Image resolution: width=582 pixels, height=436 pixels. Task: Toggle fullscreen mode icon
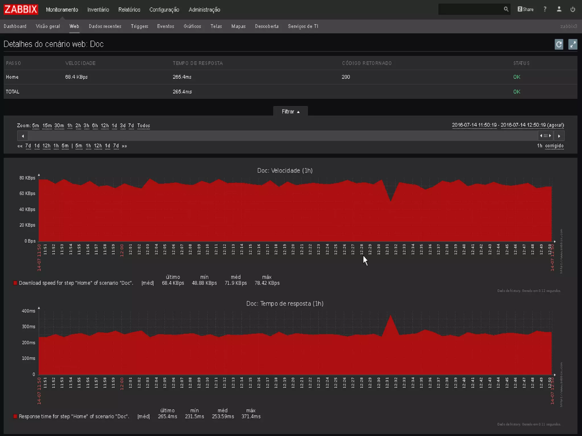[x=573, y=44]
